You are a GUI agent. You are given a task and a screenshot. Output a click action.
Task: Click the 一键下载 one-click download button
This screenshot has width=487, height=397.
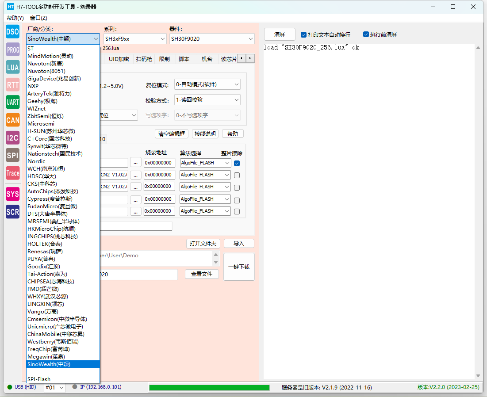pyautogui.click(x=239, y=267)
